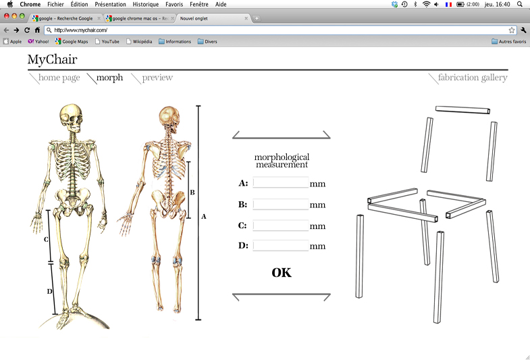Viewport: 530px width, 360px height.
Task: Close the google - Recherche Google tab
Action: coord(99,18)
